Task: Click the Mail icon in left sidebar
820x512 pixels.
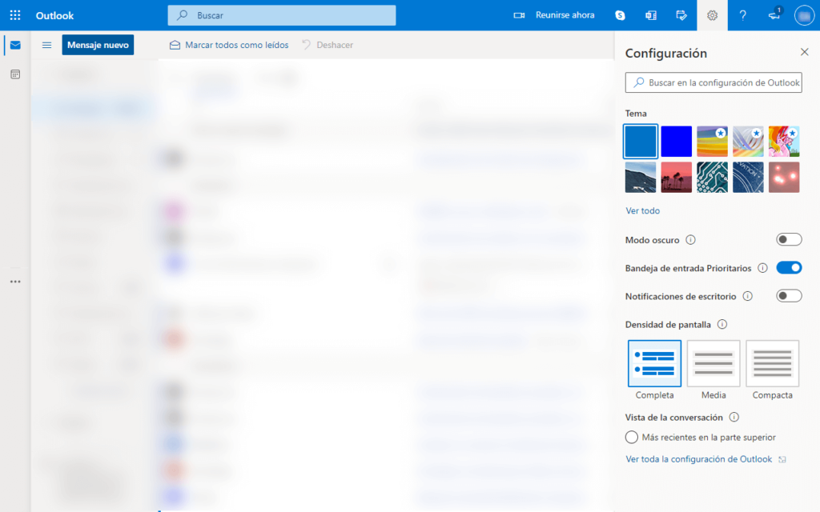Action: tap(15, 45)
